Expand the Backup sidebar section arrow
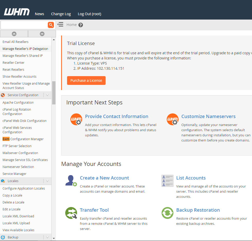The height and width of the screenshot is (241, 252). (x=47, y=237)
